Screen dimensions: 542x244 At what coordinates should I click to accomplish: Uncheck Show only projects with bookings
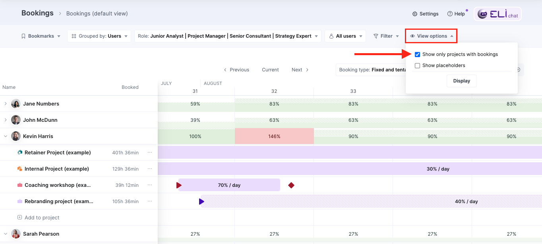(417, 54)
